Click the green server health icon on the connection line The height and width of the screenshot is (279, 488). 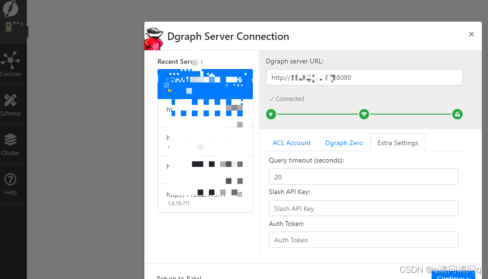pyautogui.click(x=271, y=114)
